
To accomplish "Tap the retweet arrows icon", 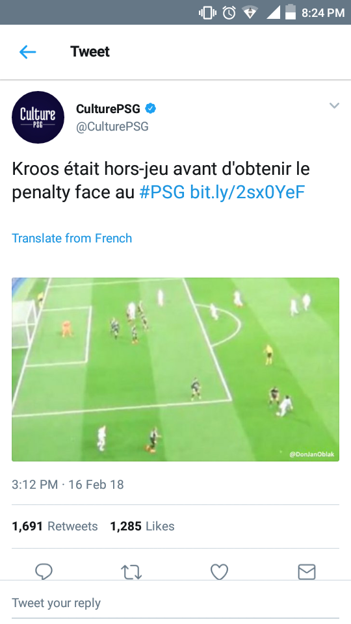I will 131,572.
